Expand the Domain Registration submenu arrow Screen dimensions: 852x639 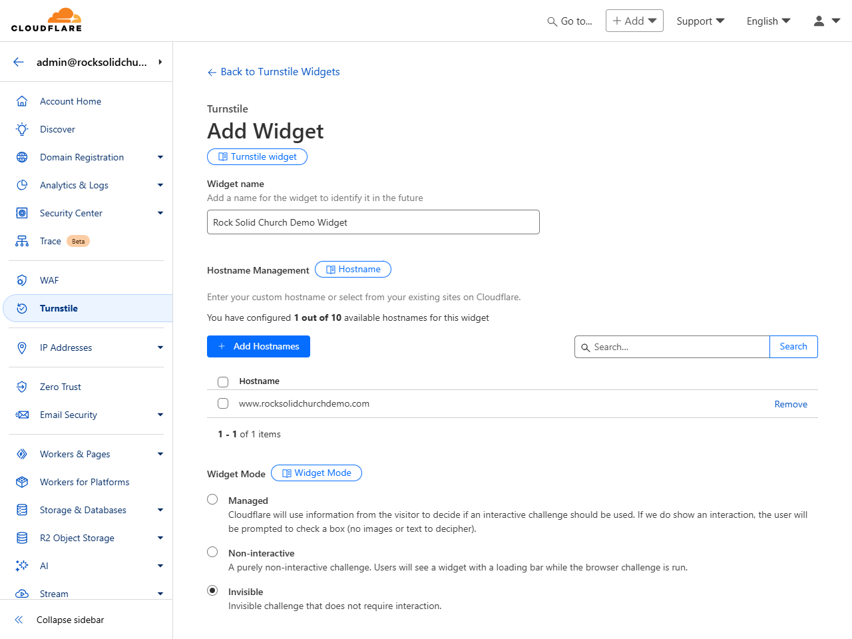pyautogui.click(x=160, y=157)
